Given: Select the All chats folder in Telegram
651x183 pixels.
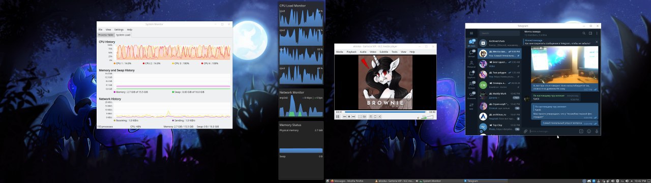Looking at the screenshot, I should pyautogui.click(x=471, y=43).
